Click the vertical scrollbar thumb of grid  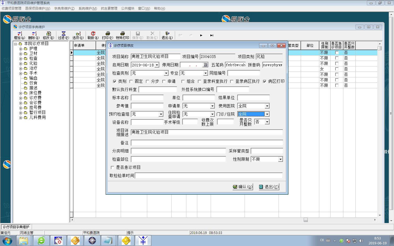[380, 48]
